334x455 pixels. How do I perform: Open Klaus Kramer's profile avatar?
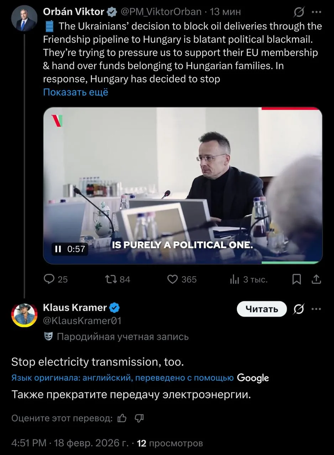[x=24, y=315]
